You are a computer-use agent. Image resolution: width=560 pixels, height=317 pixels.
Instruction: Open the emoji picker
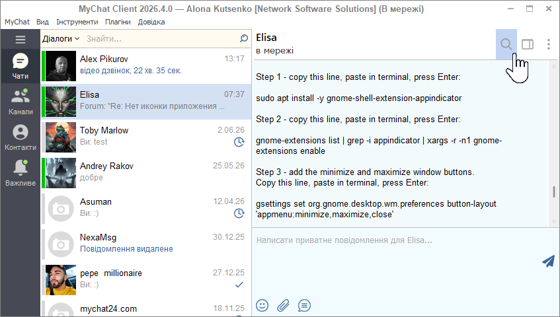[x=262, y=305]
